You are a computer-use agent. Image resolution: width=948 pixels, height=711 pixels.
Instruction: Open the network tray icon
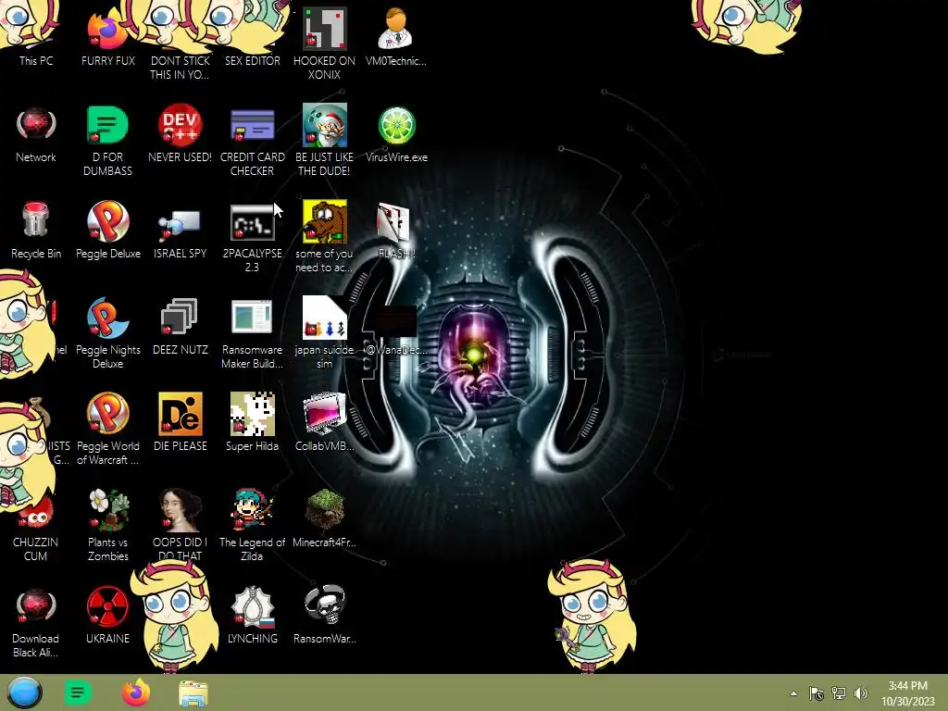839,693
